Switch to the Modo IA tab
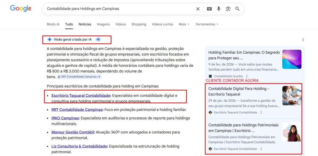This screenshot has height=156, width=318. [x=53, y=24]
